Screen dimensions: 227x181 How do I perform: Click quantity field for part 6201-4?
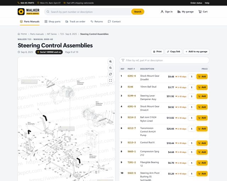(192, 77)
